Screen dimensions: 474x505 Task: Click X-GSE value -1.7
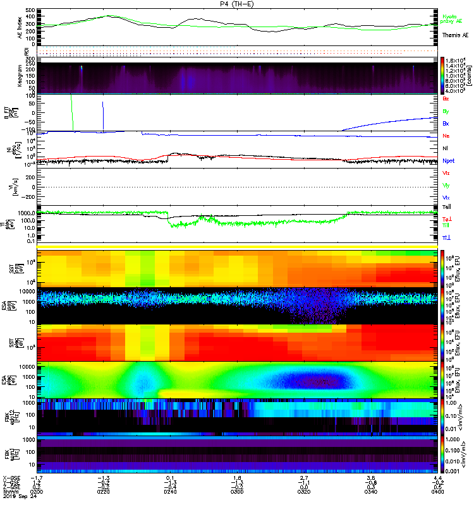[x=37, y=478]
